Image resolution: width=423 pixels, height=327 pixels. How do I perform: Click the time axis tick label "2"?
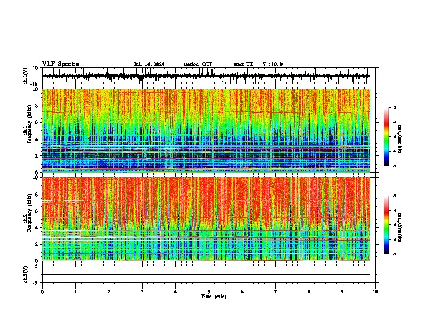(109, 292)
